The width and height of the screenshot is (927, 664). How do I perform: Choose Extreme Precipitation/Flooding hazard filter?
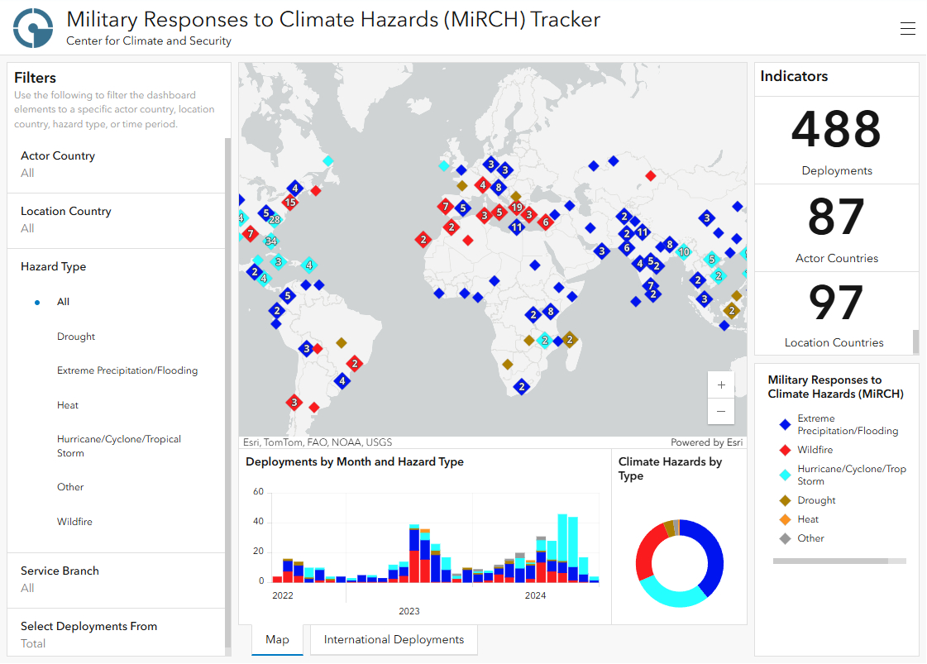(127, 370)
